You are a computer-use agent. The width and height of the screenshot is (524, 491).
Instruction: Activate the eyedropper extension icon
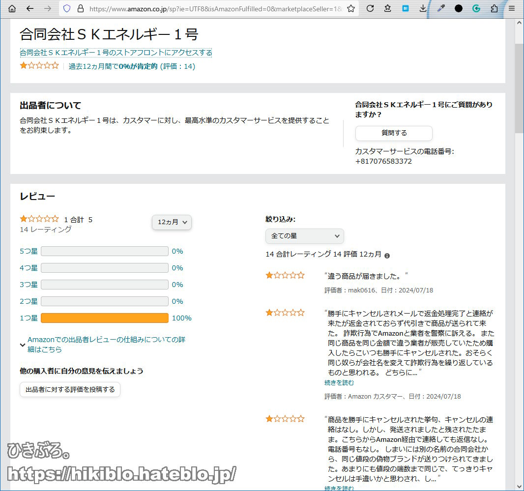(441, 9)
